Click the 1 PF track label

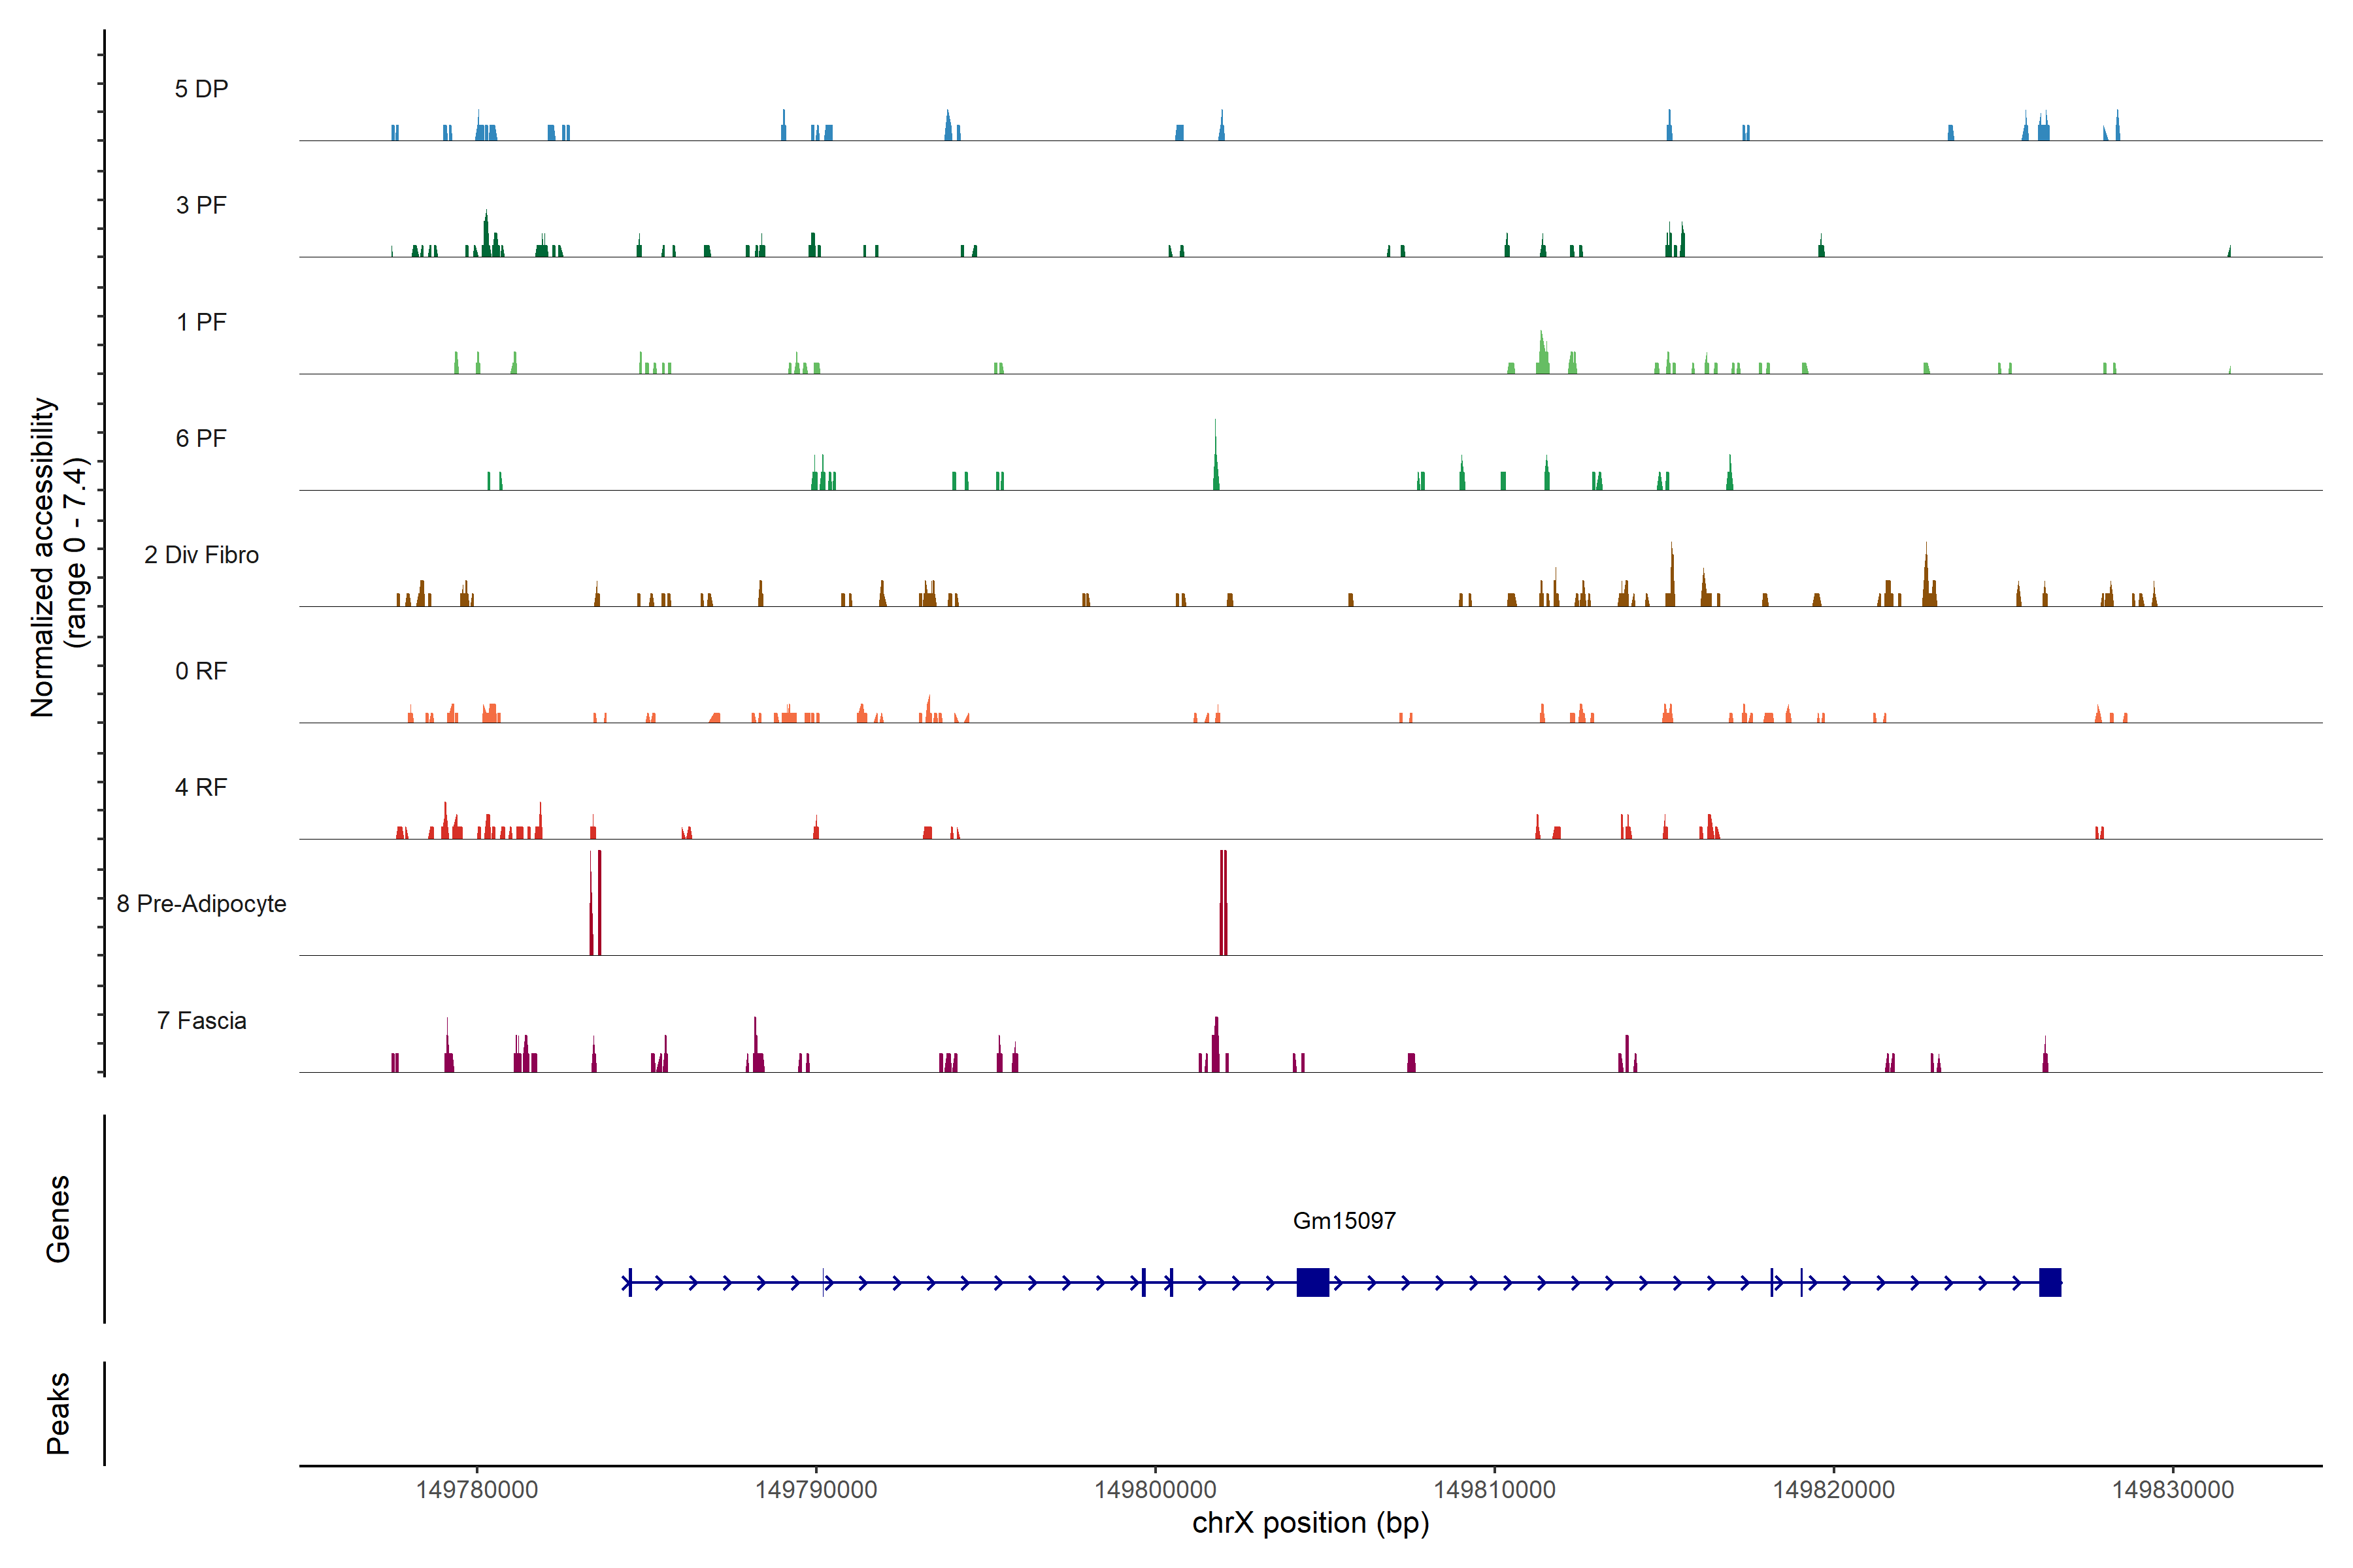201,322
